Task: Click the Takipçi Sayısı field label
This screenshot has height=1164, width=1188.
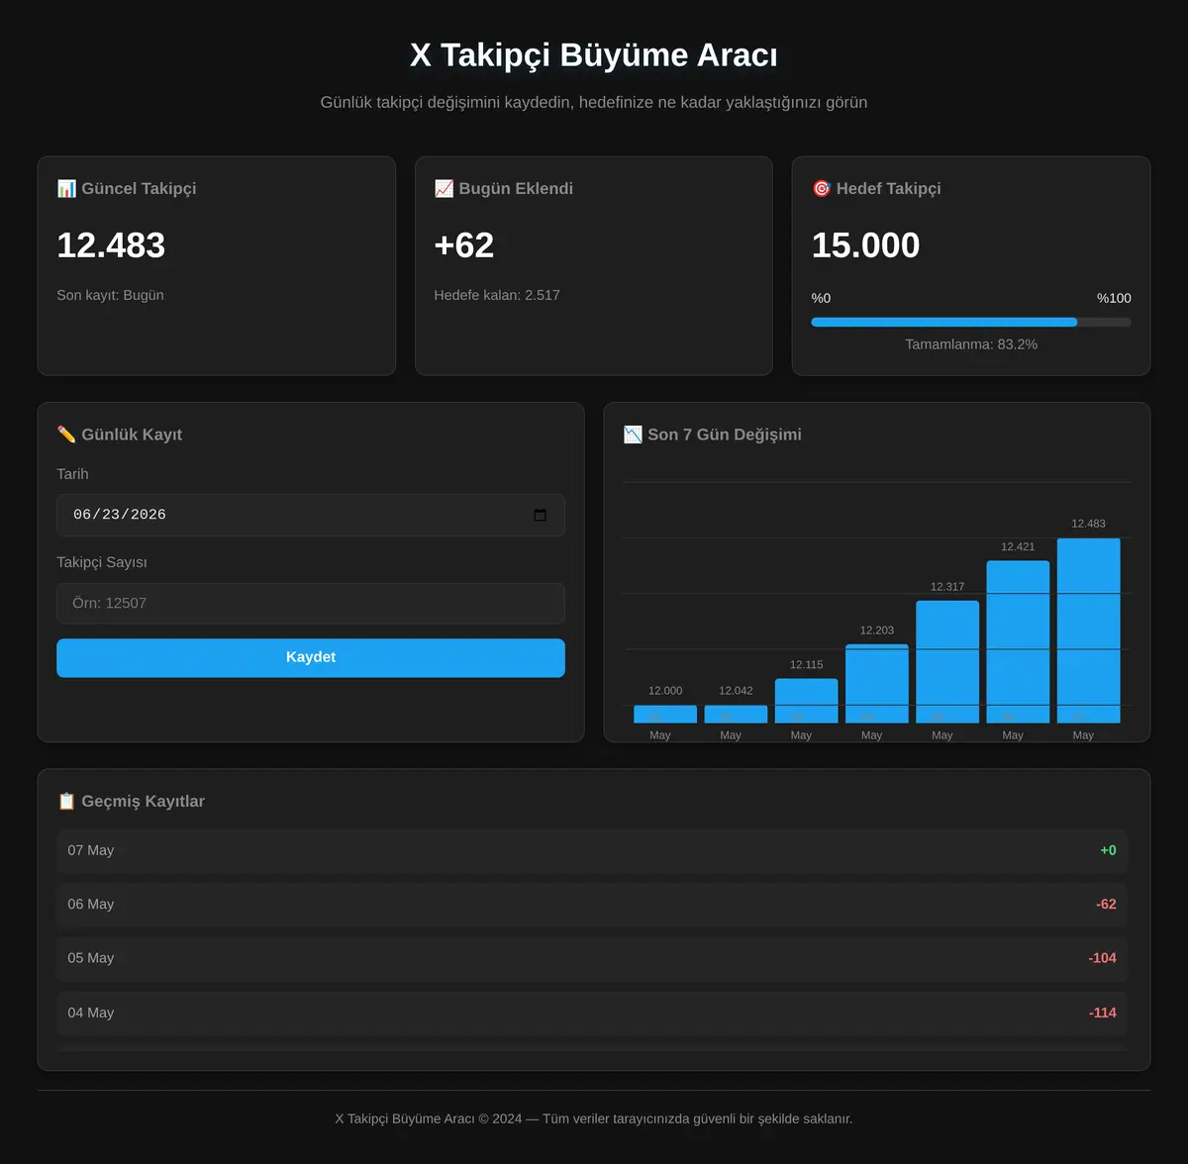Action: pos(102,562)
